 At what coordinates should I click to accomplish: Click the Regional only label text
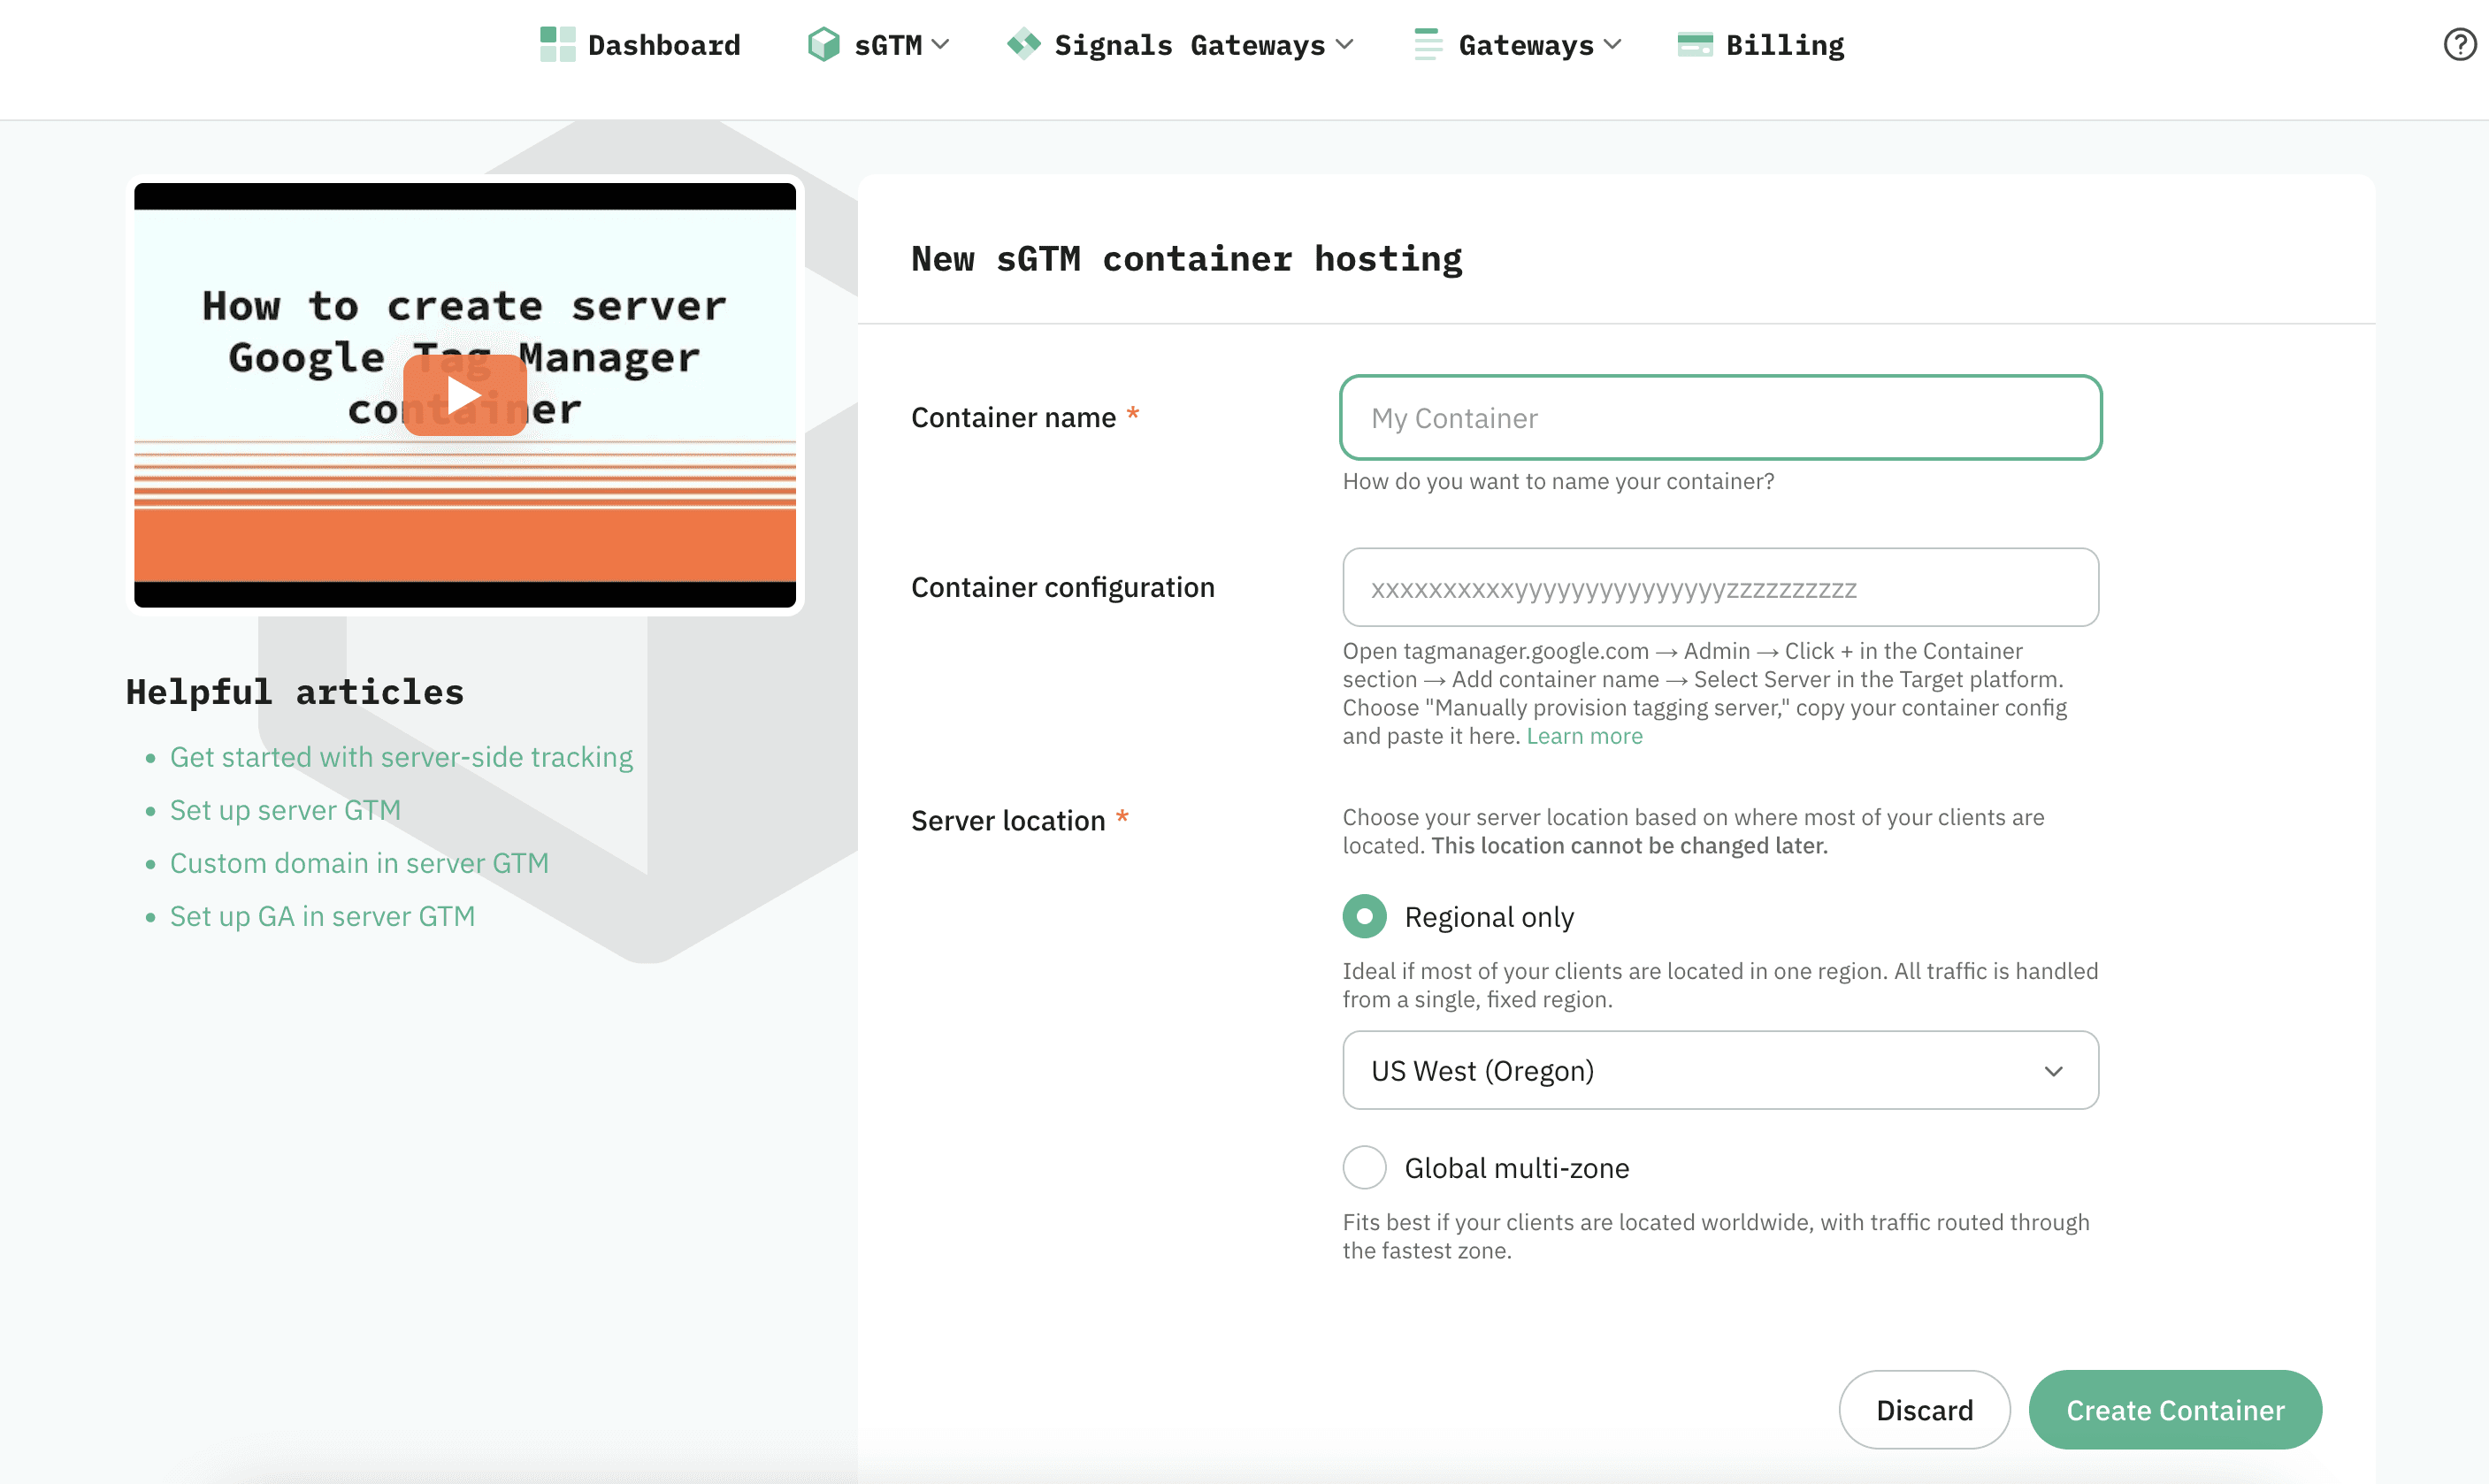[x=1489, y=917]
